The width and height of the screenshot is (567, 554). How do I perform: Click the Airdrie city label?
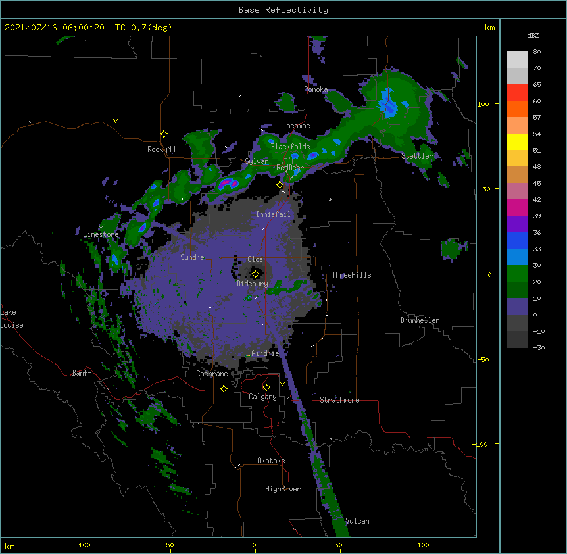[266, 353]
